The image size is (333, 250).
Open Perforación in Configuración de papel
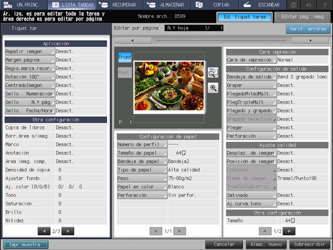coord(142,195)
